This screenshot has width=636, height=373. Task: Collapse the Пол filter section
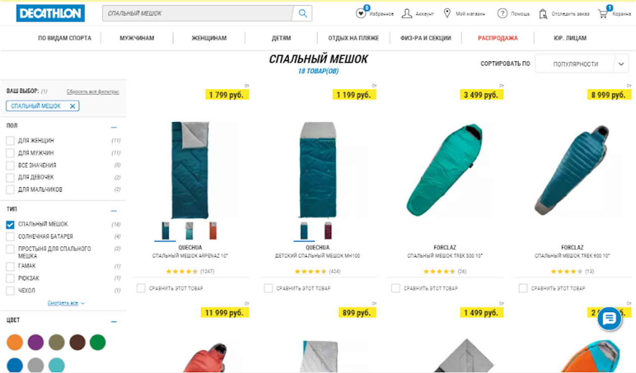(x=114, y=127)
